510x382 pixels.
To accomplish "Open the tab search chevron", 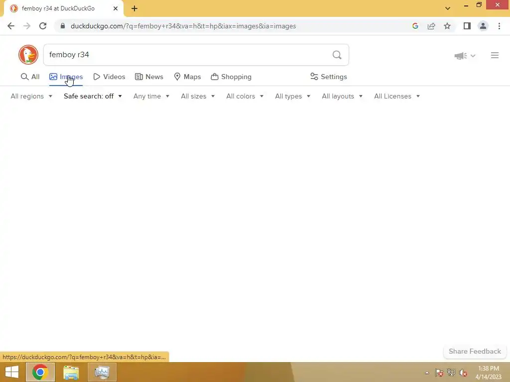I will [448, 8].
